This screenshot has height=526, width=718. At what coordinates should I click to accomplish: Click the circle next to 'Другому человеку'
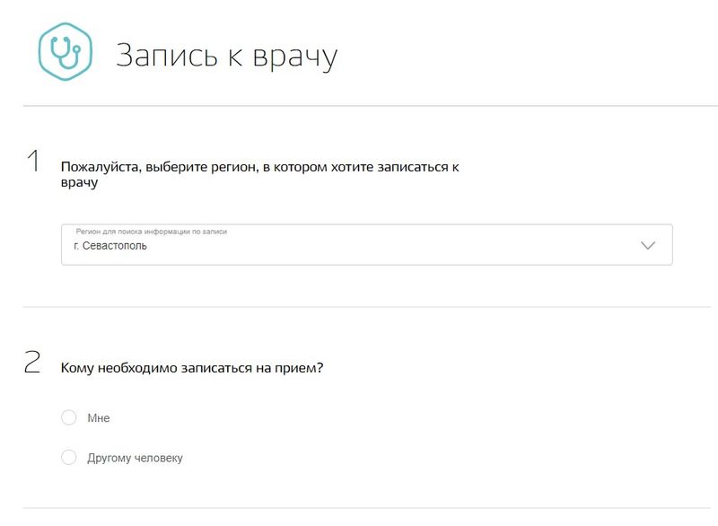click(69, 457)
